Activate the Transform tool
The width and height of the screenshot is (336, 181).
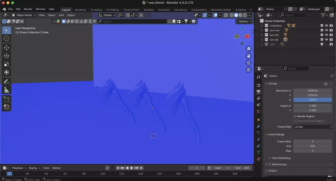point(6,72)
